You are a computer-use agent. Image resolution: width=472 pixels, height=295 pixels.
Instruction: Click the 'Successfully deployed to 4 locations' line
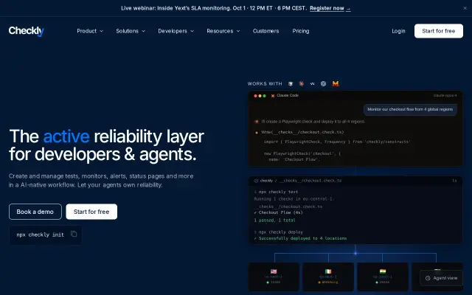(x=300, y=238)
